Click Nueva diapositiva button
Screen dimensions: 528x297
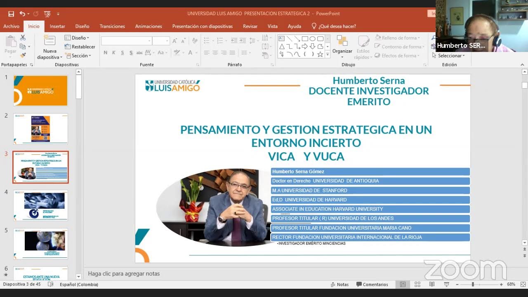click(x=50, y=47)
